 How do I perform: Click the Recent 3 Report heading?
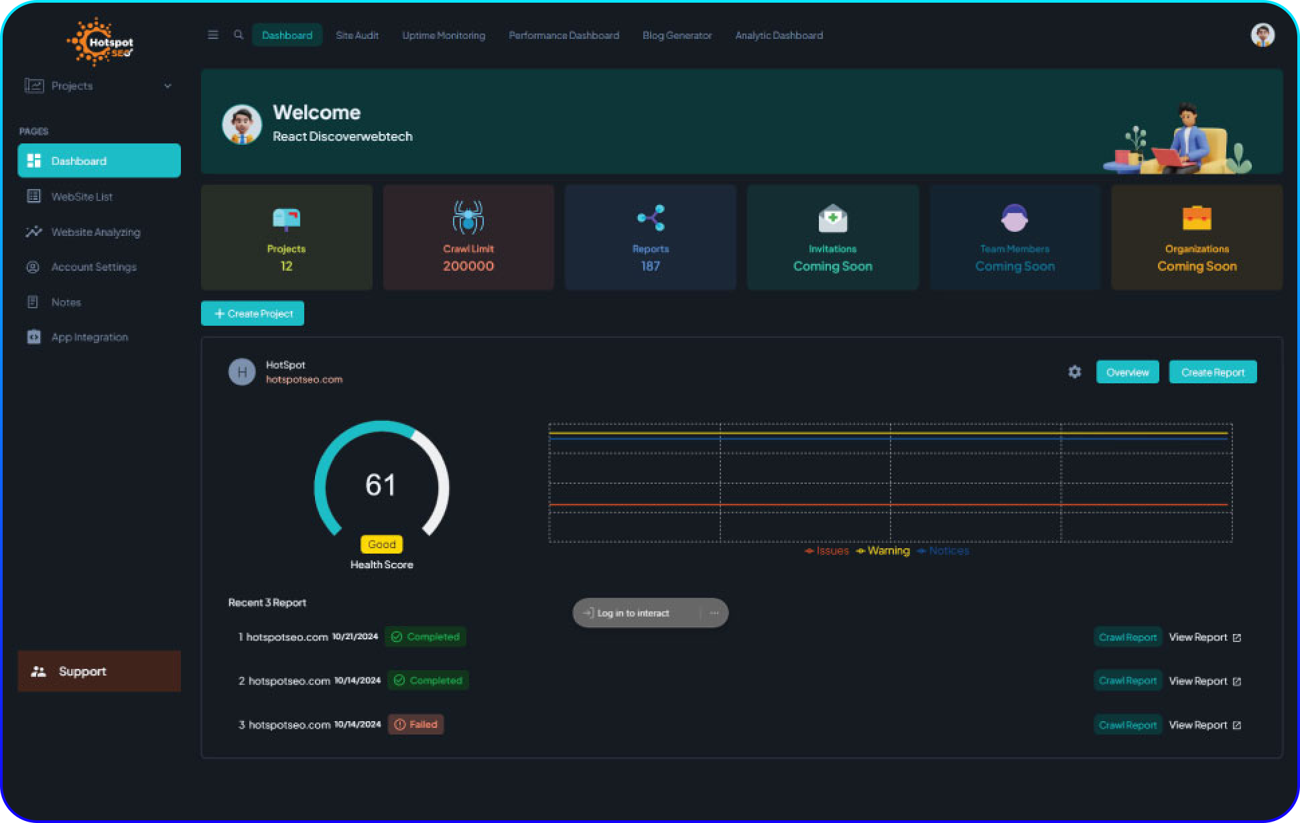click(267, 603)
